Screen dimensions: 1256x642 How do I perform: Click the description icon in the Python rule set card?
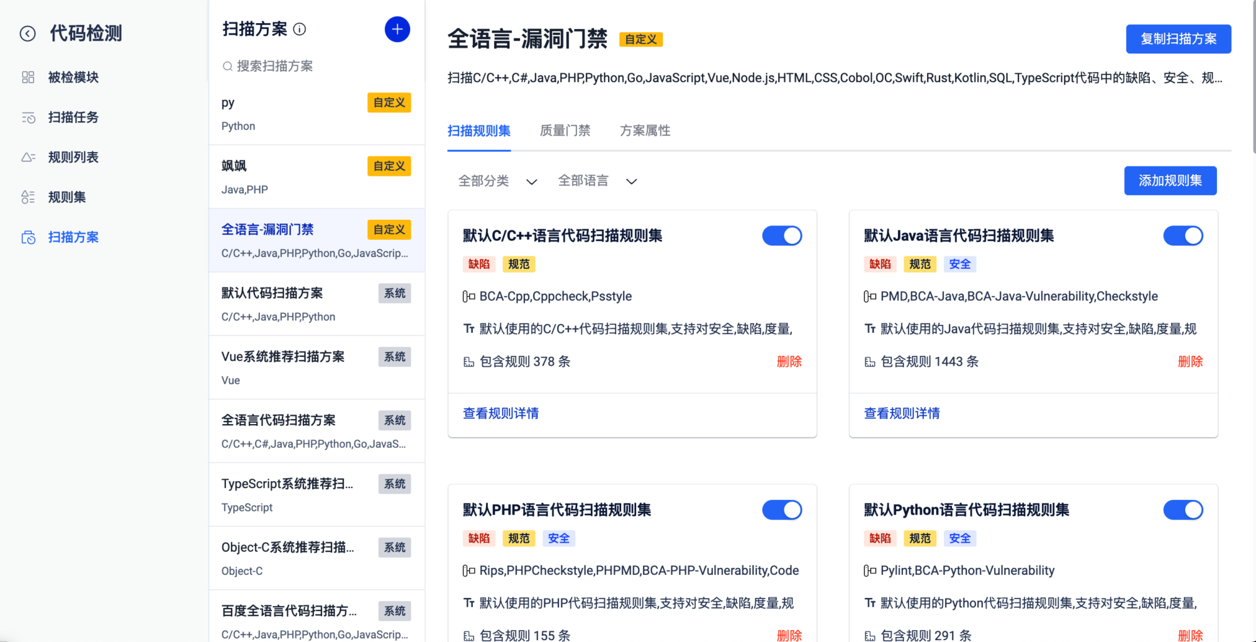click(x=870, y=603)
